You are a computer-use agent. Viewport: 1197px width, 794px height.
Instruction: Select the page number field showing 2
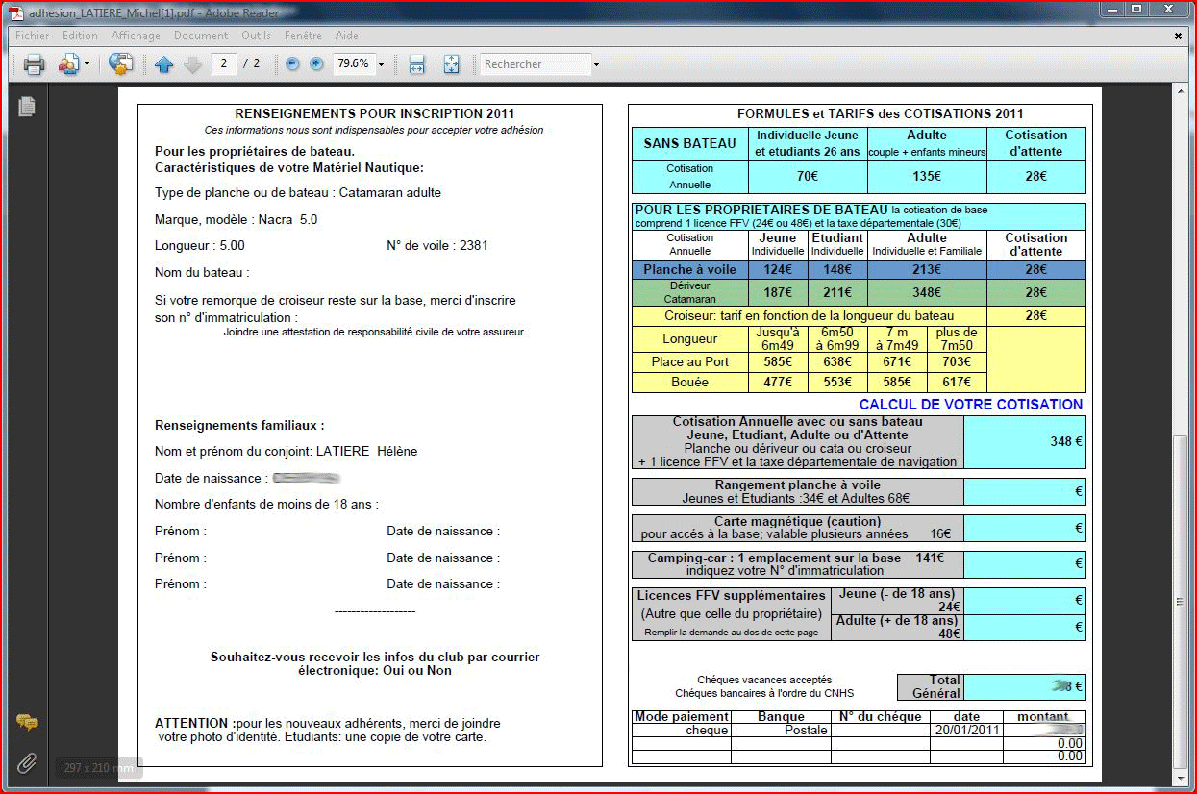(x=223, y=64)
